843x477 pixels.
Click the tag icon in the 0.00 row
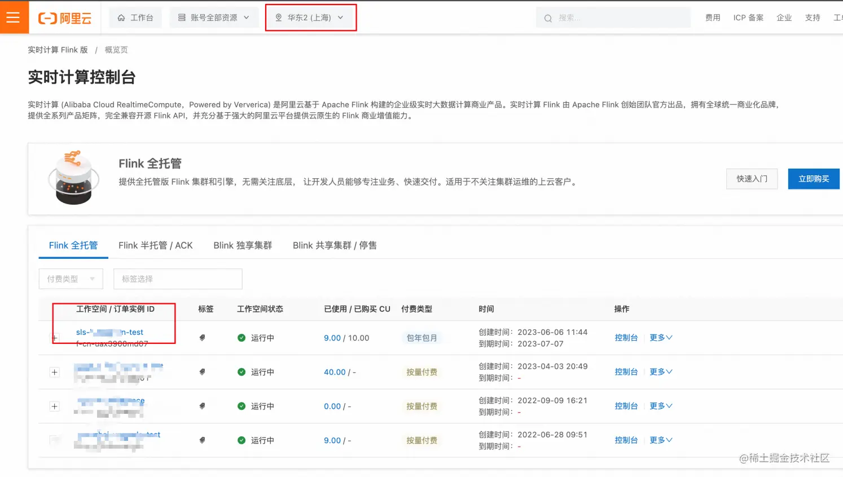(x=202, y=406)
